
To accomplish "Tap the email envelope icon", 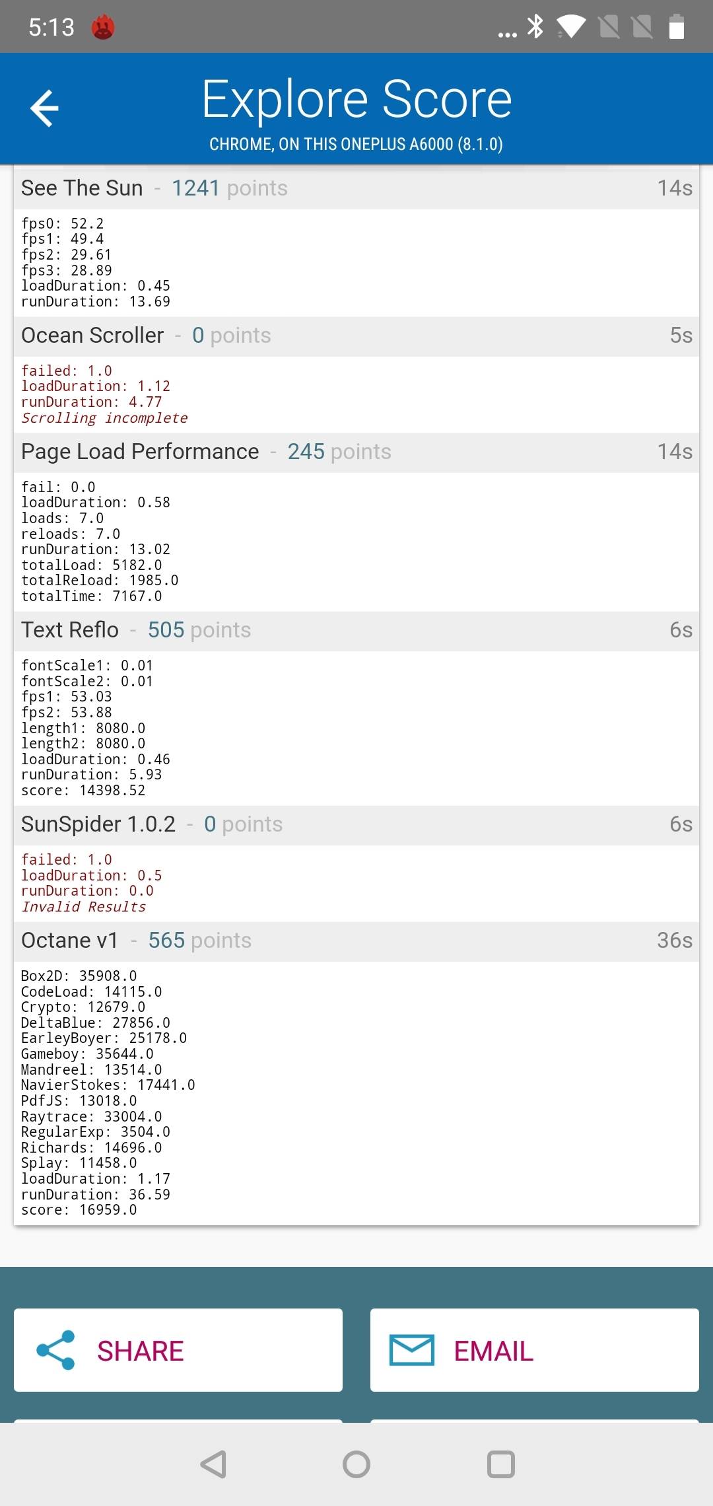I will (411, 1349).
